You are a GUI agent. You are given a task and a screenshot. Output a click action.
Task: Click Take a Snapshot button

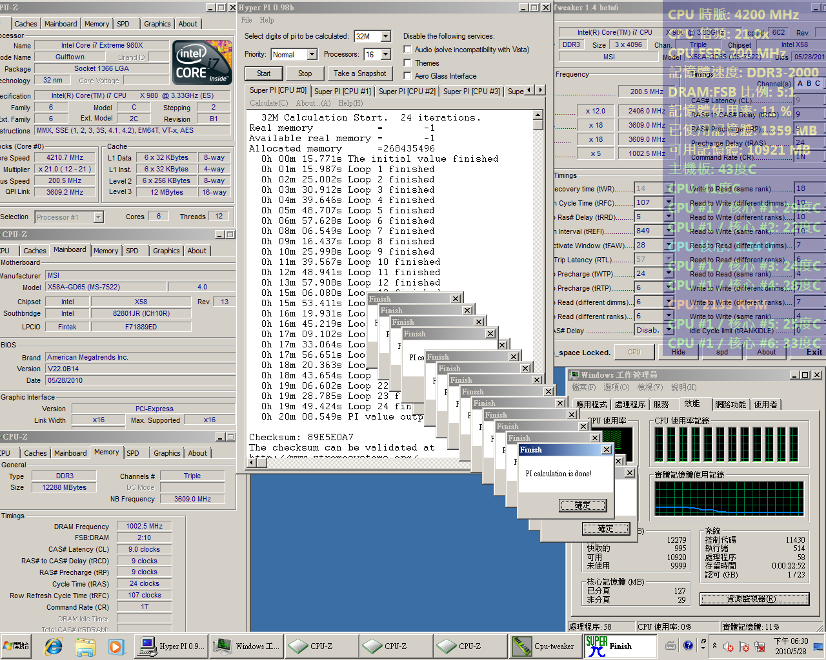tap(360, 73)
